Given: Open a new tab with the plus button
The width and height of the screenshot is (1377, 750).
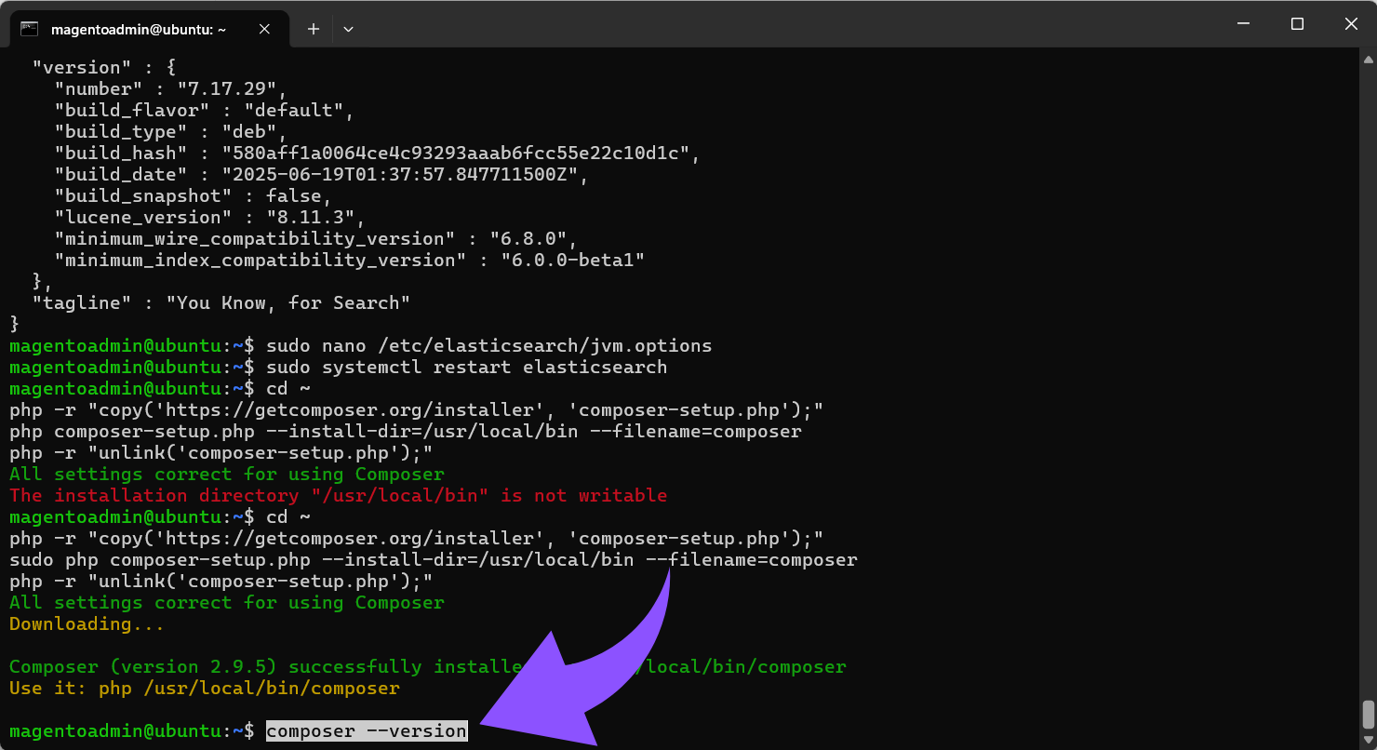Looking at the screenshot, I should coord(313,29).
